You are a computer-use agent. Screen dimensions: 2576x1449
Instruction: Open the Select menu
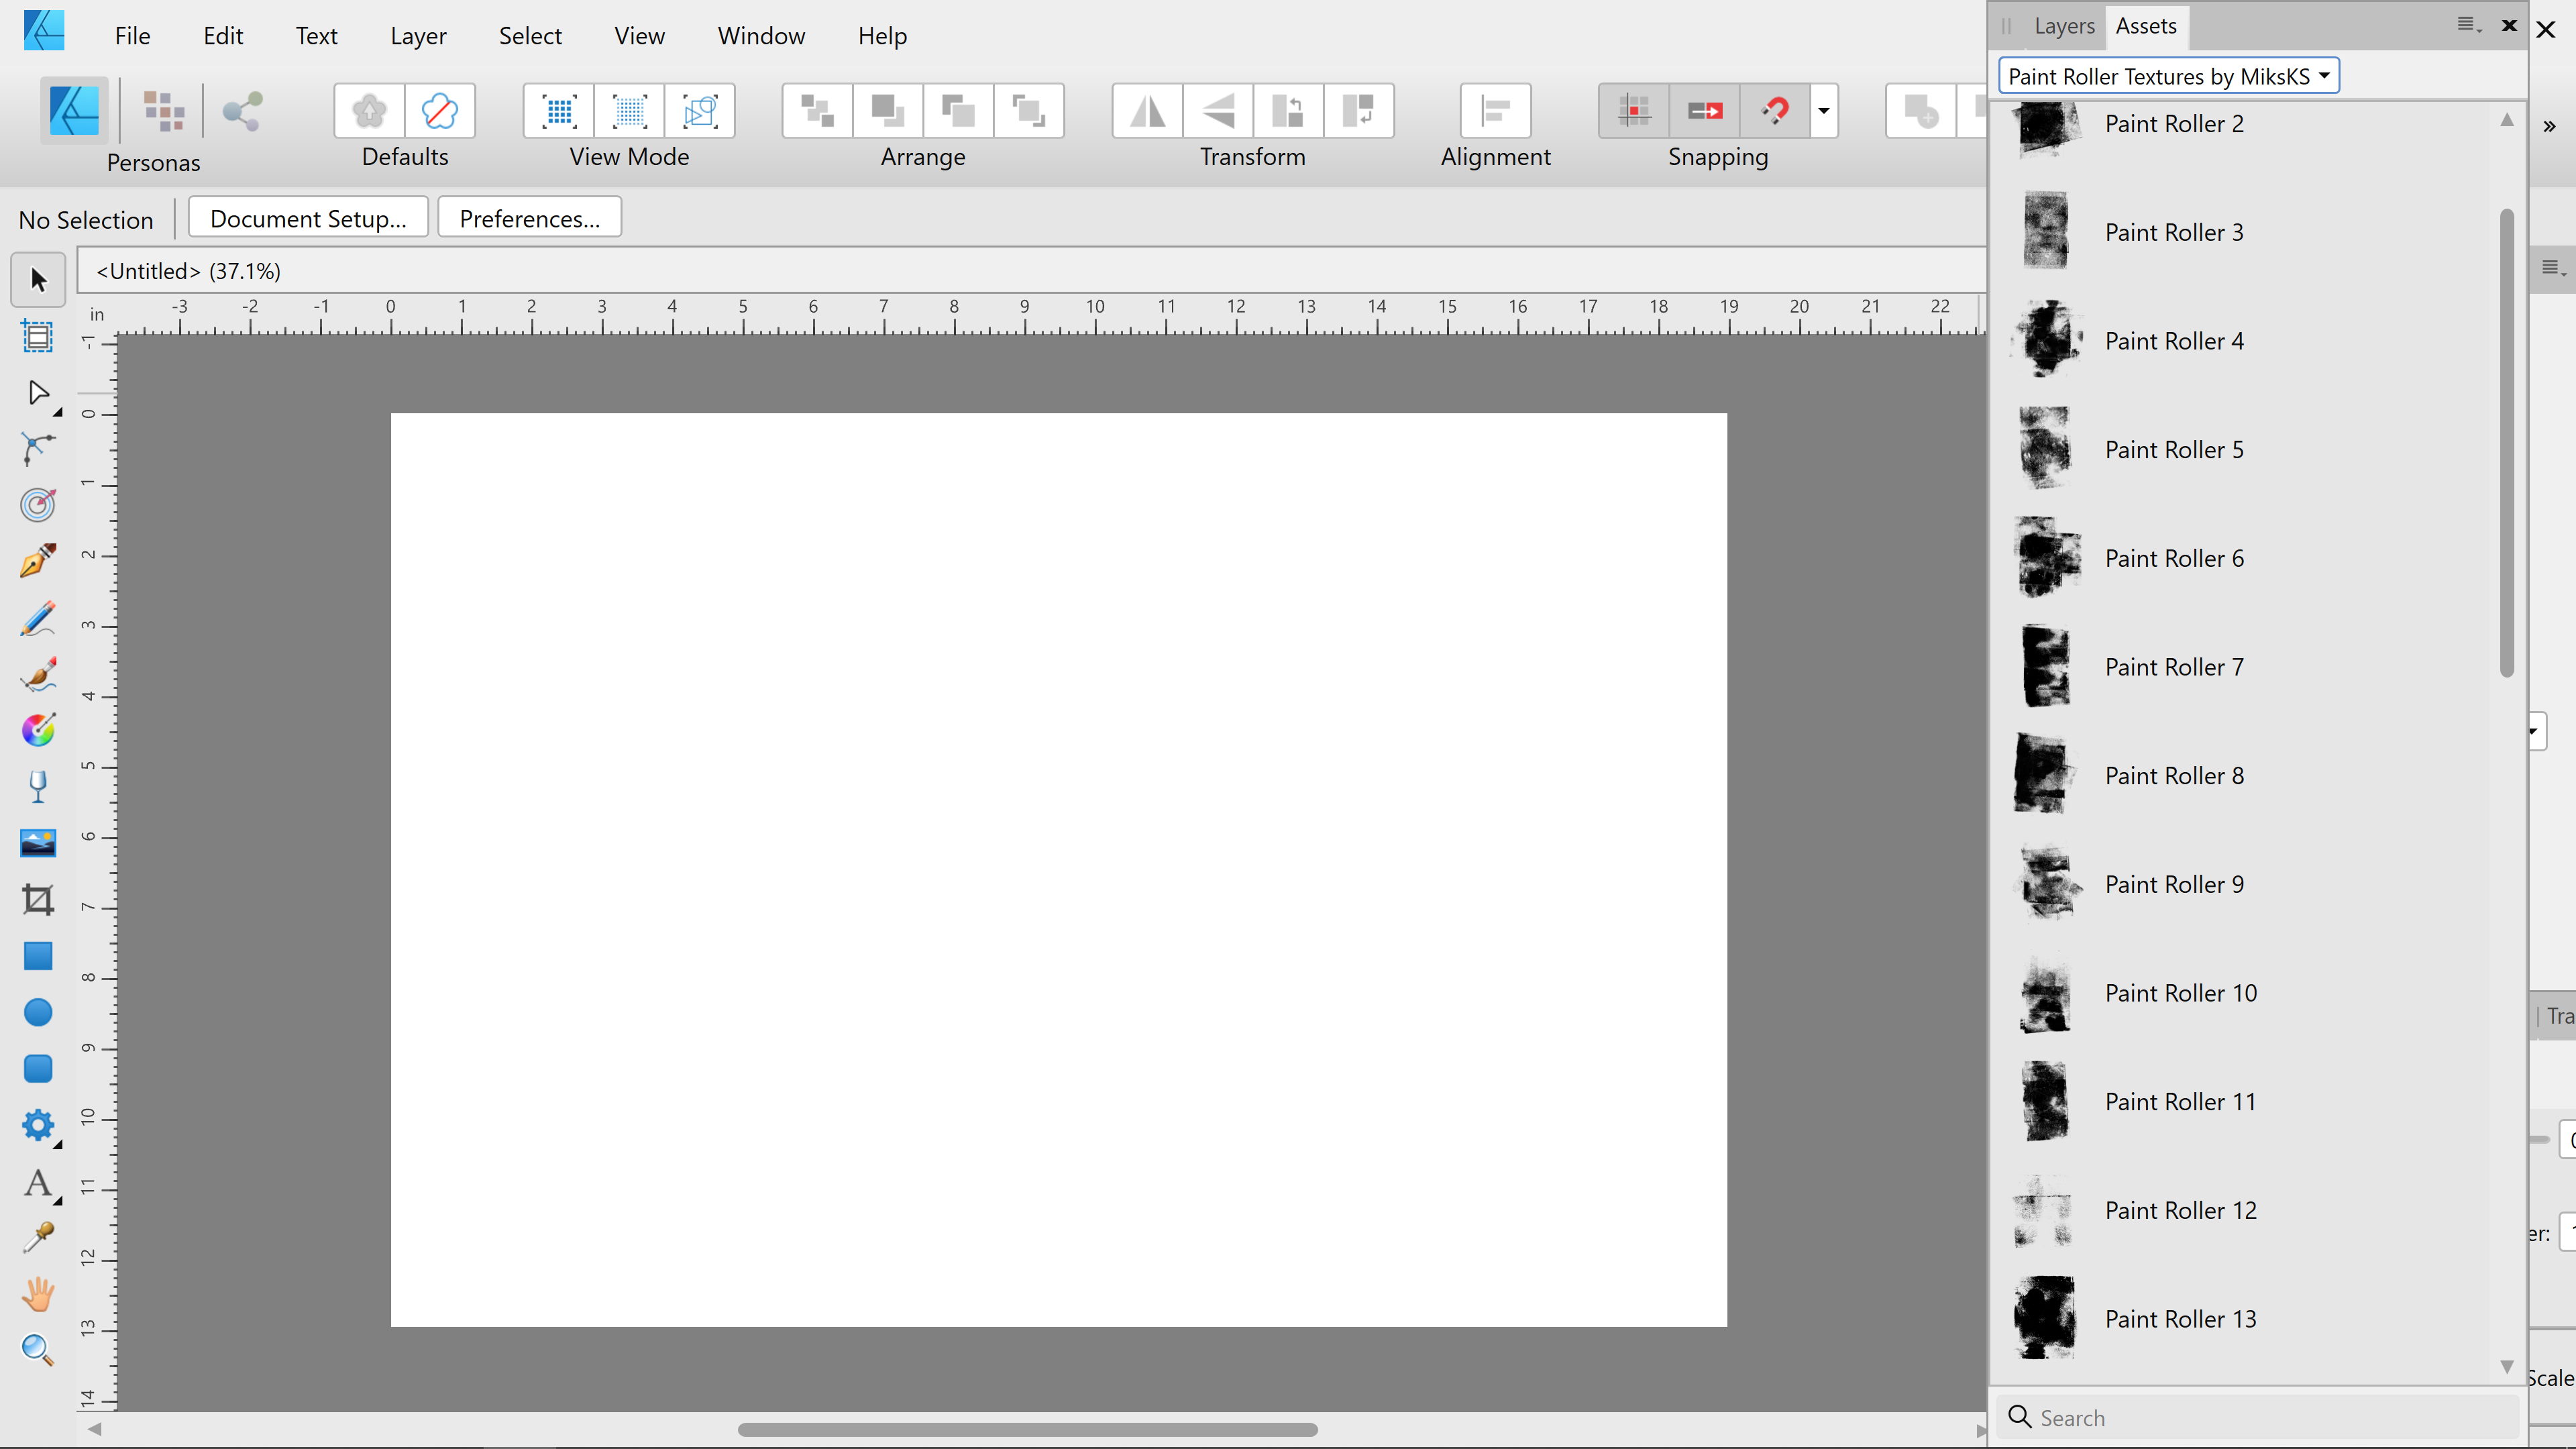pyautogui.click(x=530, y=36)
